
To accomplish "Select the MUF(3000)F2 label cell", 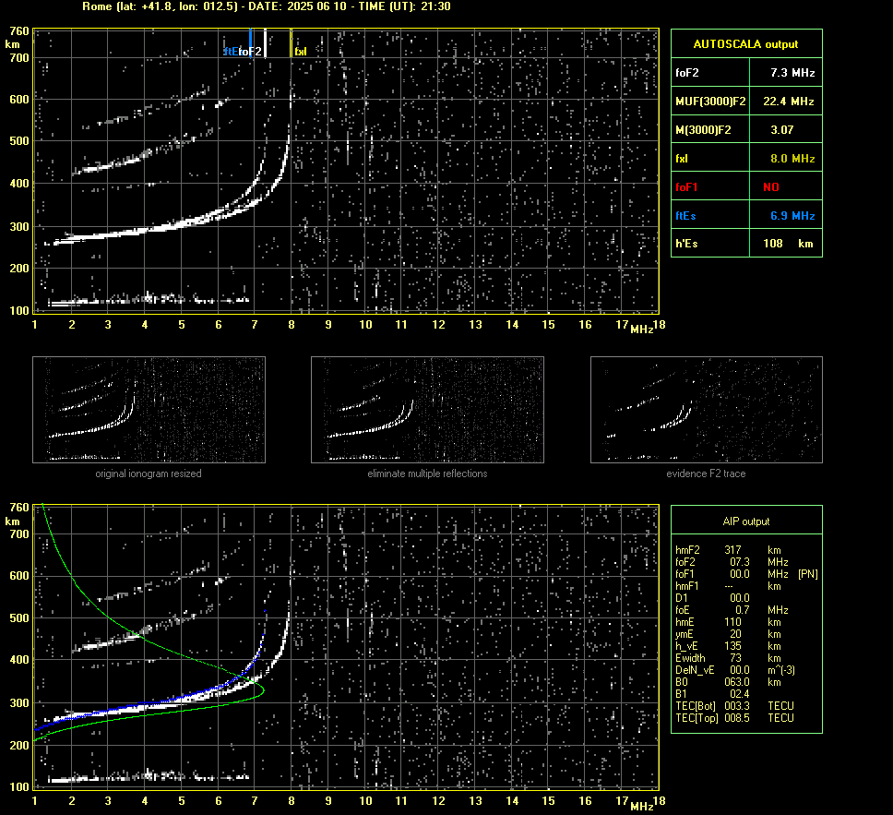I will 710,101.
